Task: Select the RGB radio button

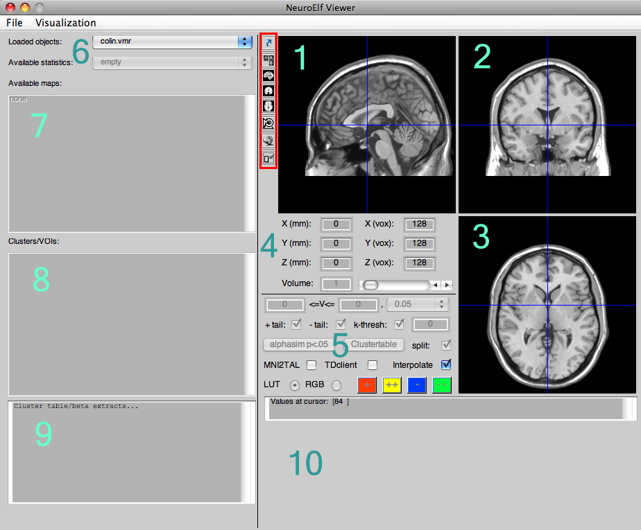Action: 336,385
